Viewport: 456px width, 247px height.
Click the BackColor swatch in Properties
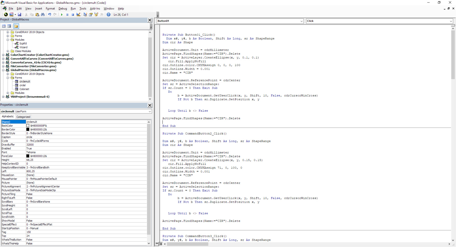28,126
